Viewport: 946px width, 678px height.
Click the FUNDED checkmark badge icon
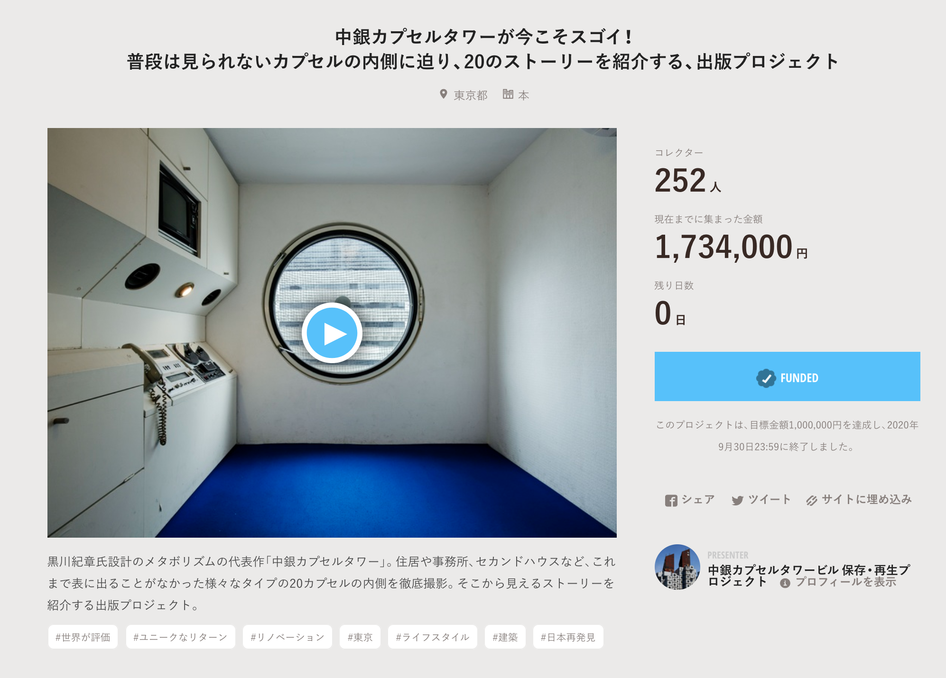click(766, 378)
